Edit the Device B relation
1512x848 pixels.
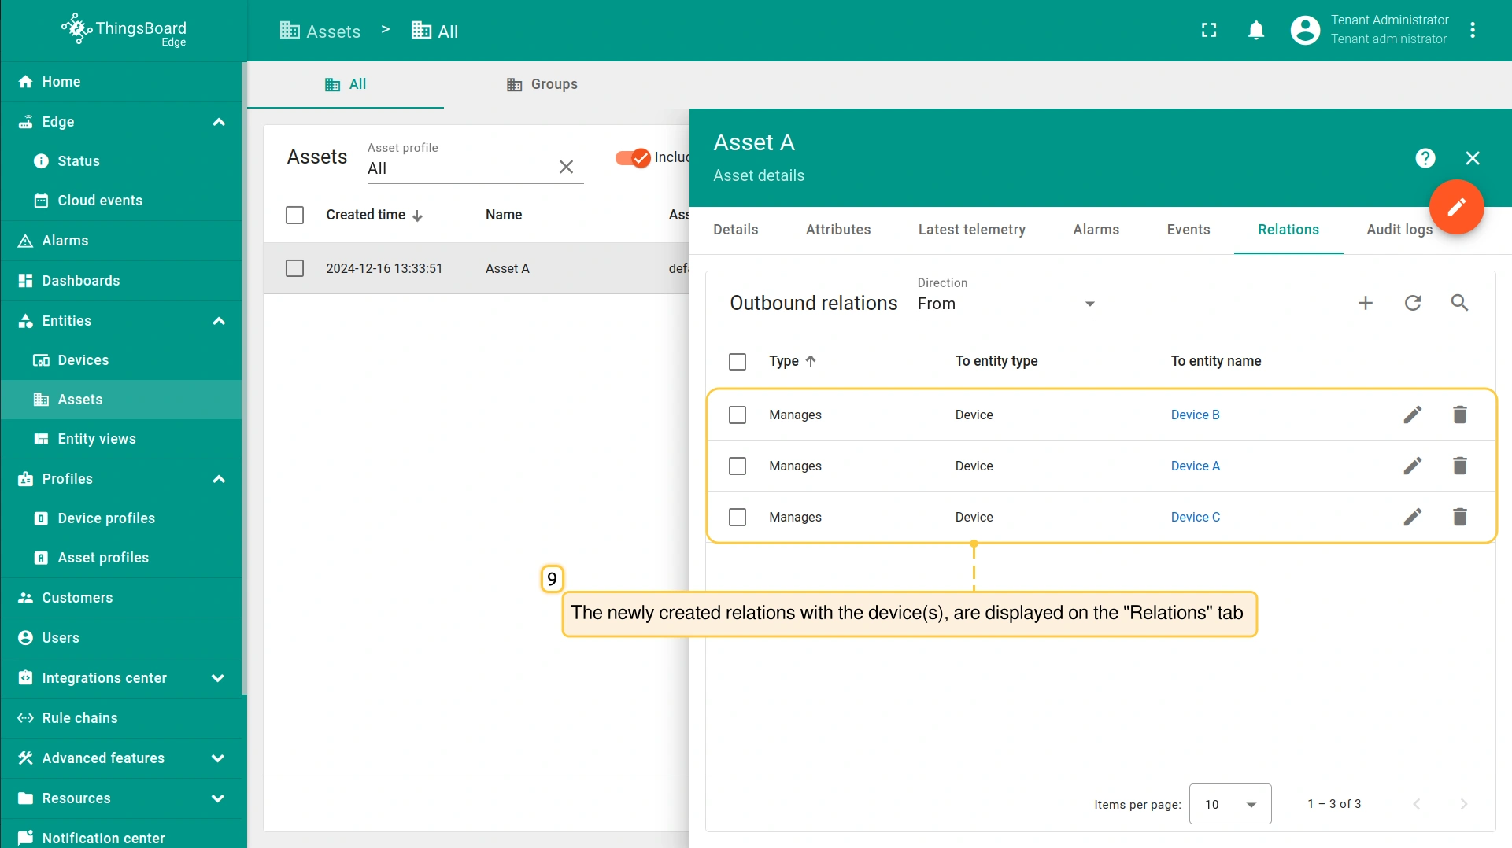pos(1413,415)
